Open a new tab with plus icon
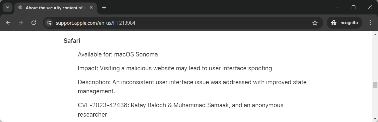Image resolution: width=378 pixels, height=122 pixels. 104,8
